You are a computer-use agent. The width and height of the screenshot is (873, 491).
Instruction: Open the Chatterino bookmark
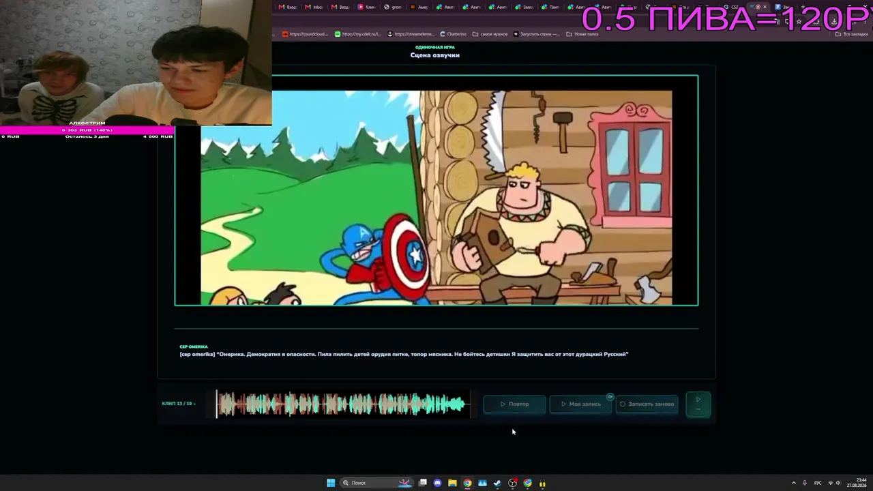pyautogui.click(x=454, y=34)
